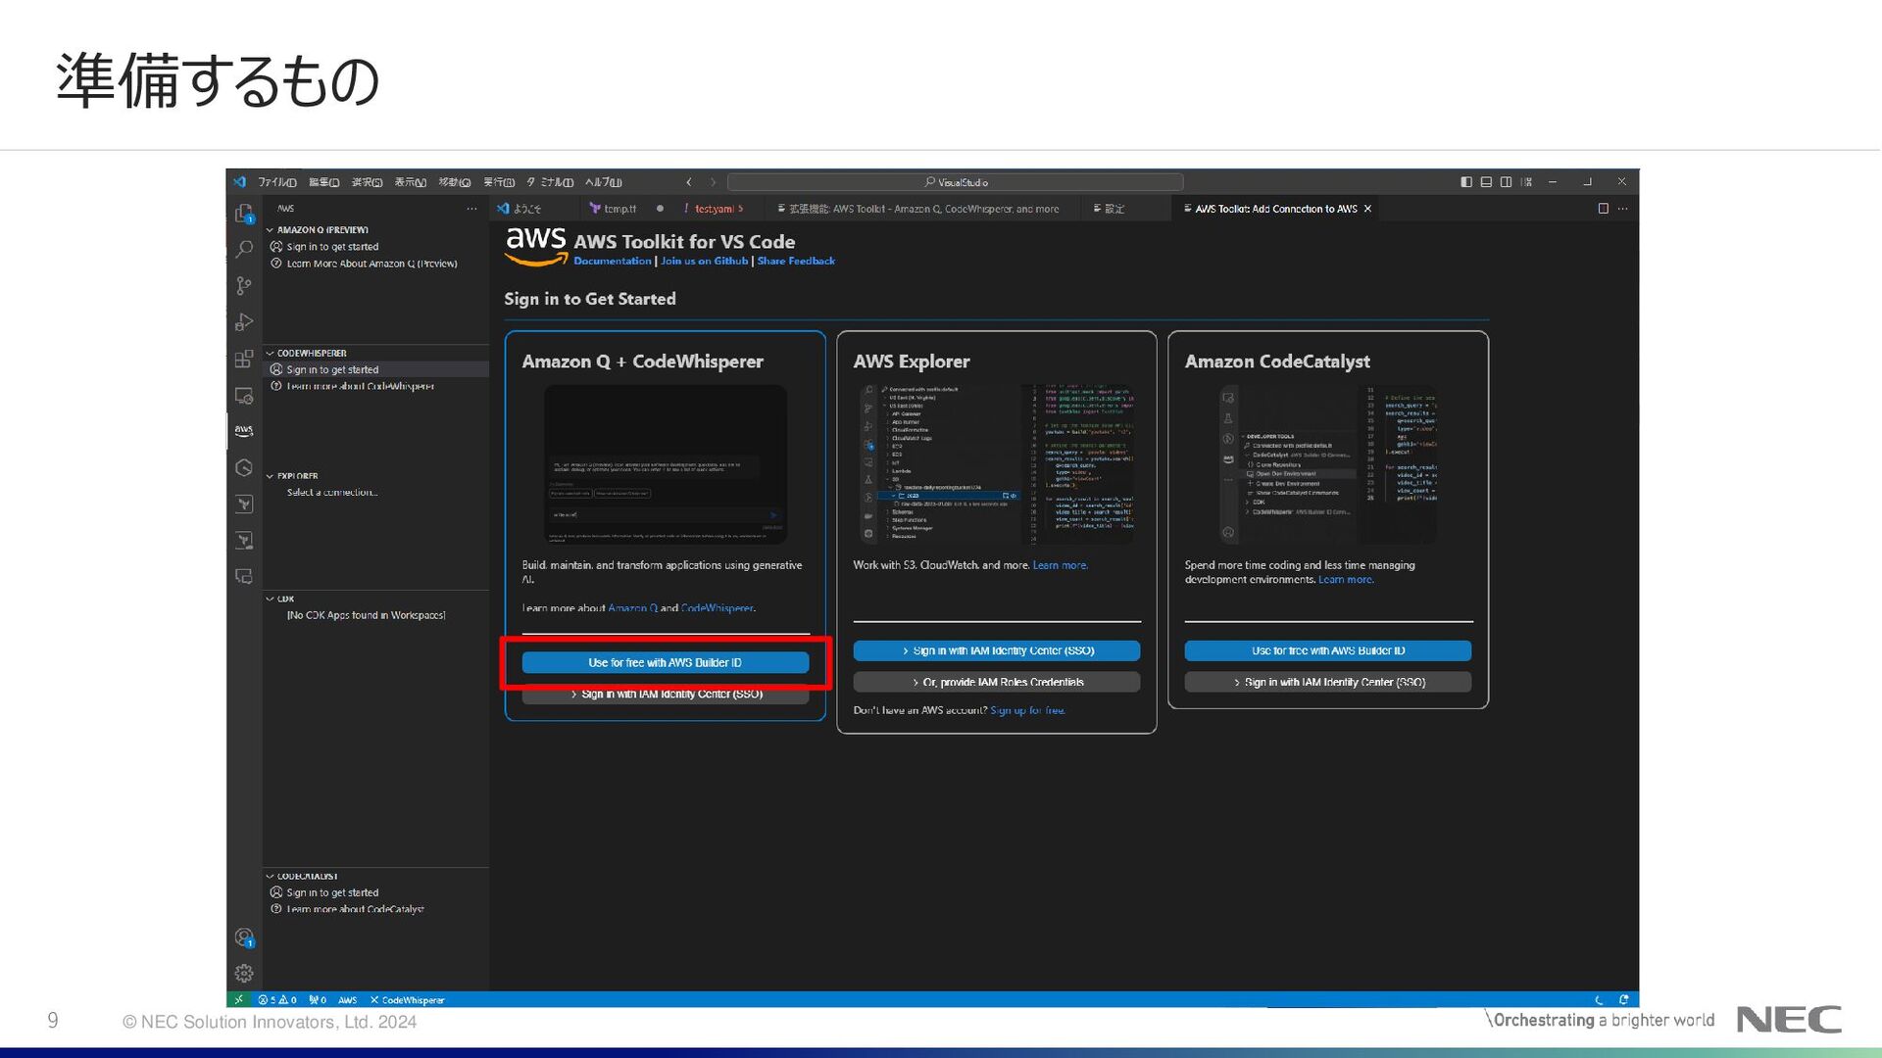1882x1058 pixels.
Task: Click the hexagon view icon in the activity bar
Action: [244, 468]
